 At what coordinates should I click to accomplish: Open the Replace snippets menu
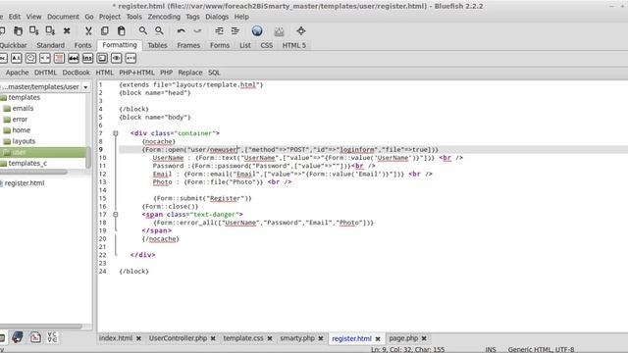(x=189, y=73)
